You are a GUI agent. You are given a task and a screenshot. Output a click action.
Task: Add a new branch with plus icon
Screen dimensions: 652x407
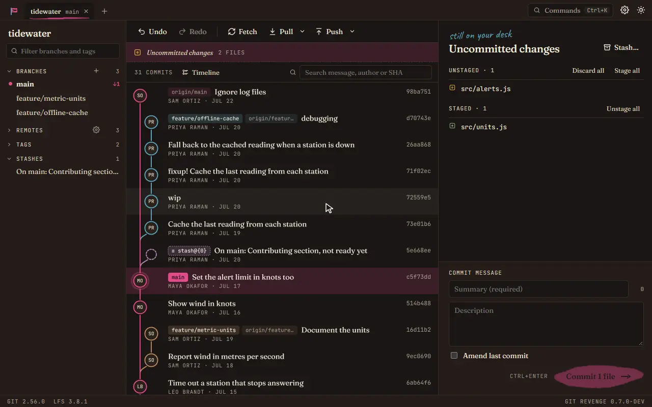(x=96, y=71)
